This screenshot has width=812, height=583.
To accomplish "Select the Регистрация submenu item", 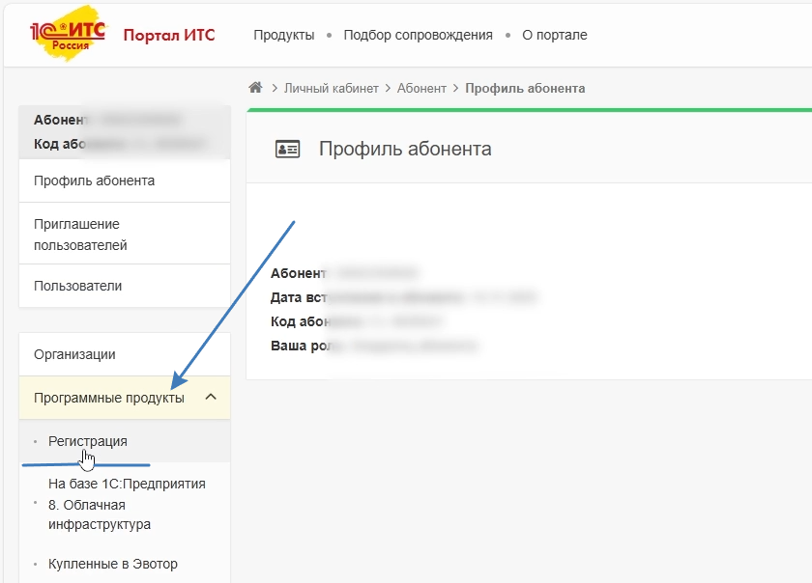I will pyautogui.click(x=88, y=441).
